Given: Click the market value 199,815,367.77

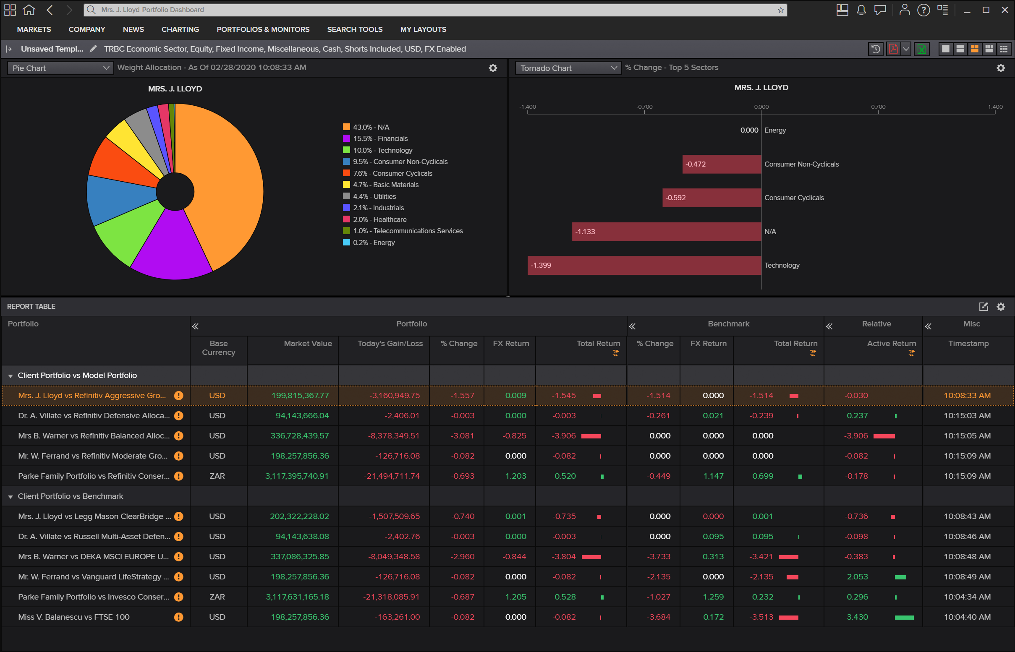Looking at the screenshot, I should 300,395.
